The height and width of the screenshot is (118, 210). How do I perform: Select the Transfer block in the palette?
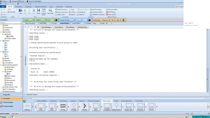[x=151, y=107]
